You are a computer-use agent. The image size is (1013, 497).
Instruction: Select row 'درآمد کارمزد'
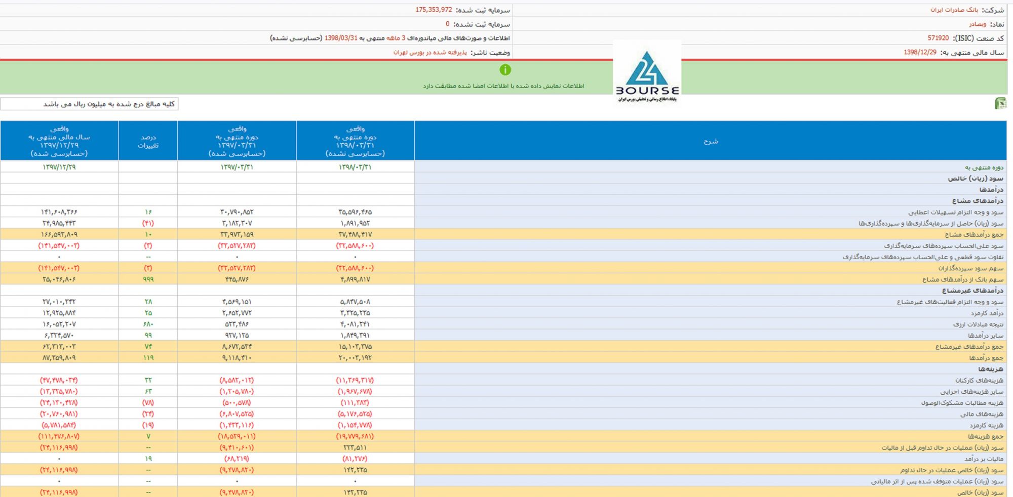click(503, 313)
